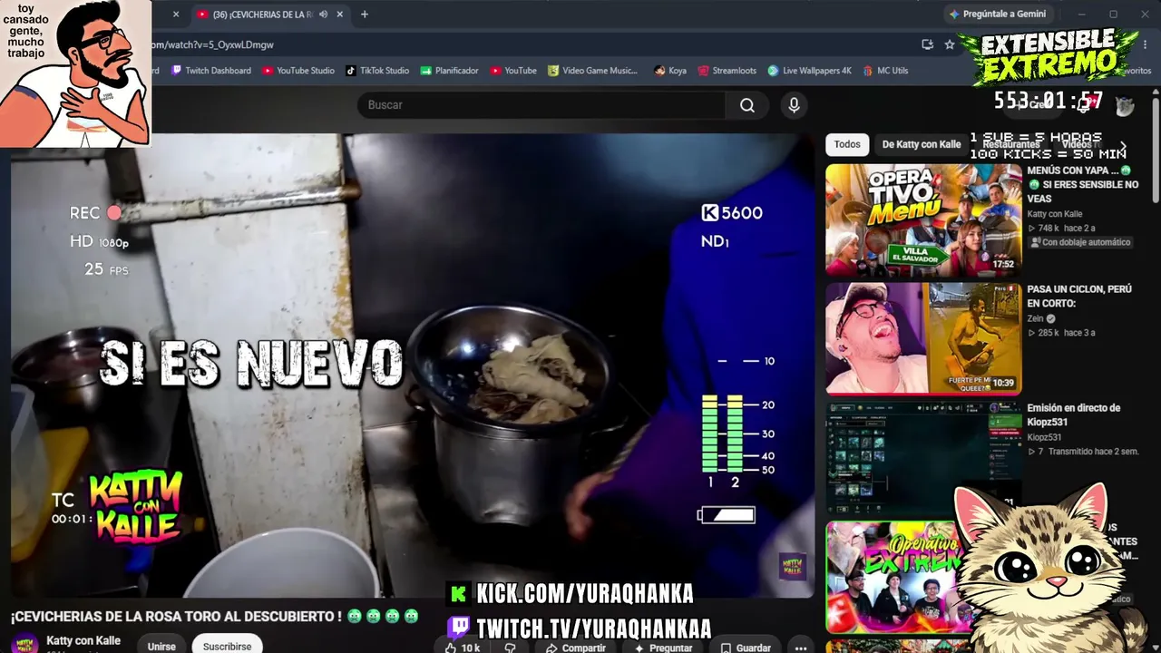The width and height of the screenshot is (1161, 653).
Task: Open more actions three-dot menu below video
Action: coord(800,648)
